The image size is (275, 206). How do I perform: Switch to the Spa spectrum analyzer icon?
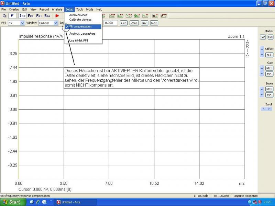tap(47, 16)
